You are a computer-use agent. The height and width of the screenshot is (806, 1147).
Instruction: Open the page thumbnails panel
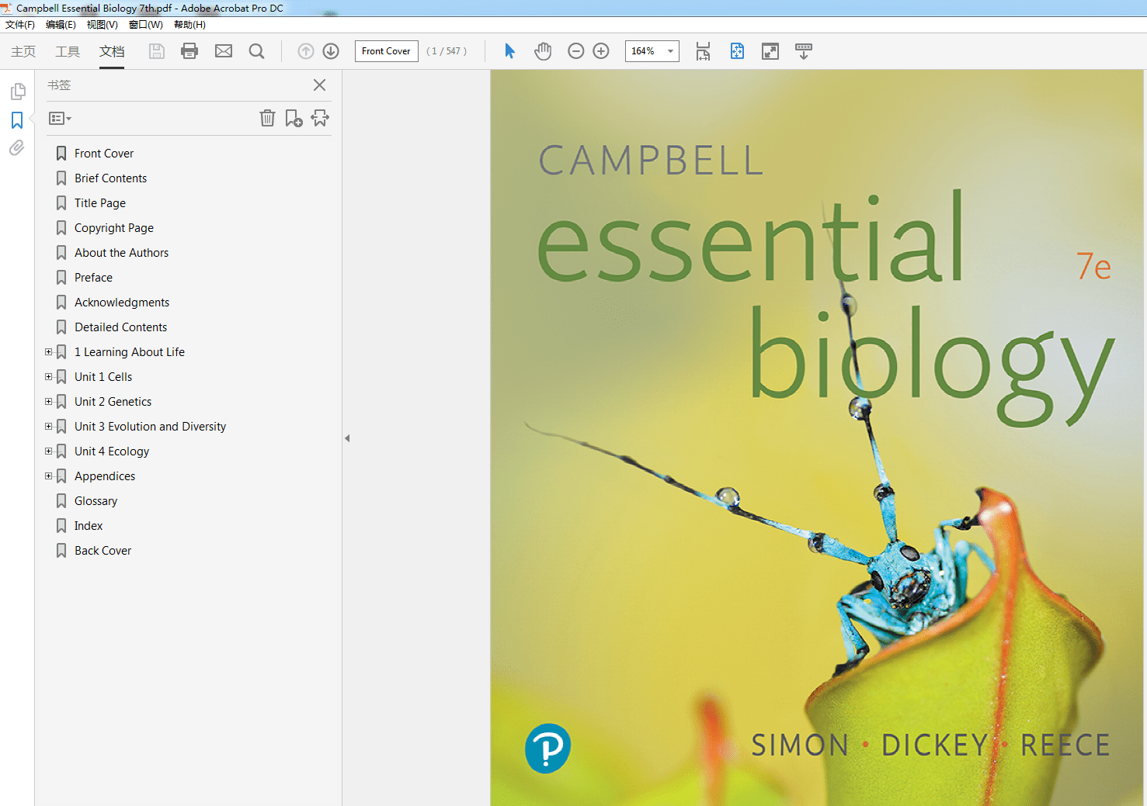pos(18,91)
